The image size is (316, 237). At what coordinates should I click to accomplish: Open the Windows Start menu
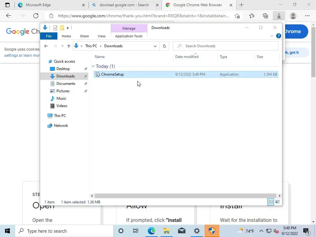7,231
